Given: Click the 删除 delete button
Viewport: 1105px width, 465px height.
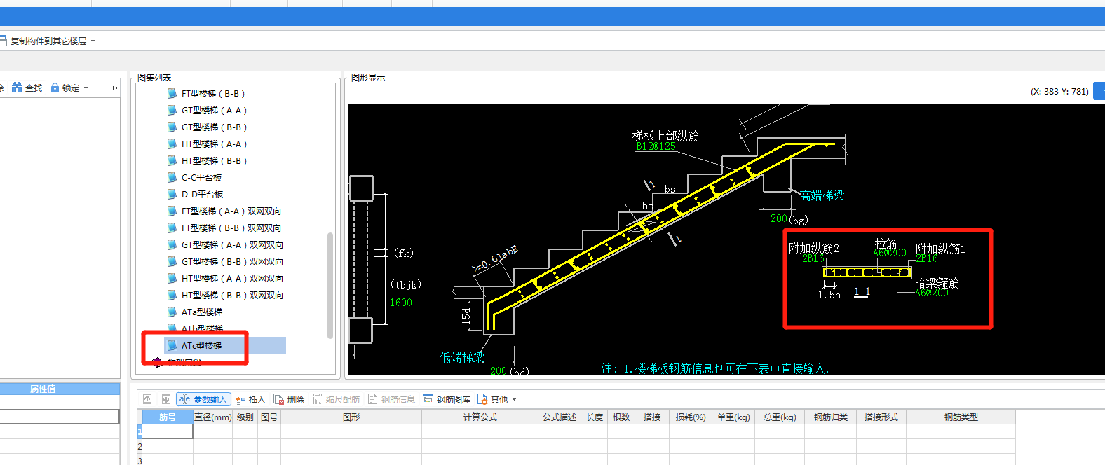Looking at the screenshot, I should tap(289, 399).
